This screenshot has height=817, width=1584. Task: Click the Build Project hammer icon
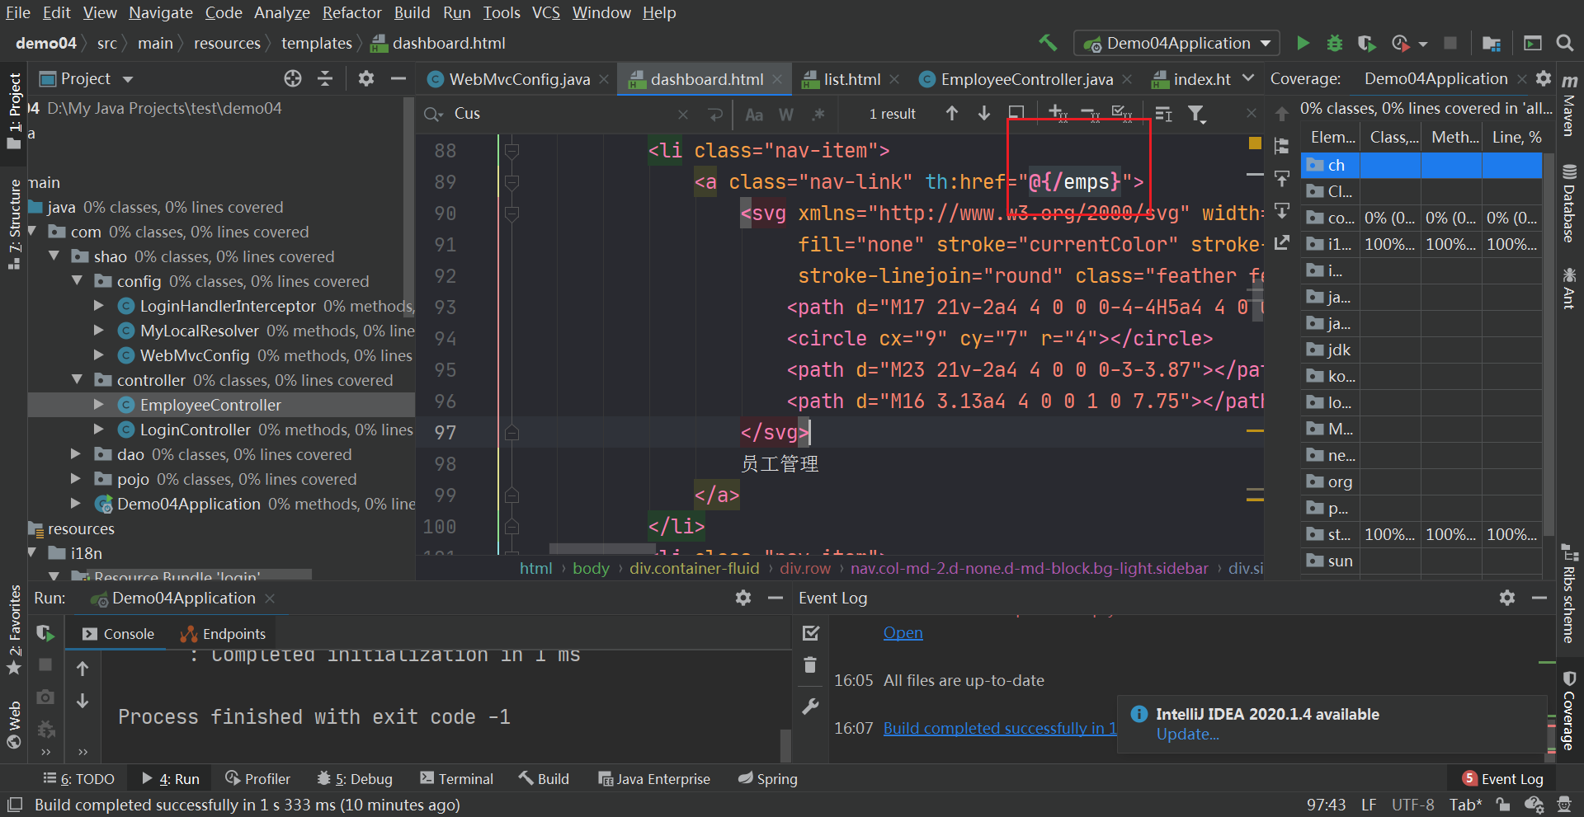pyautogui.click(x=1048, y=43)
